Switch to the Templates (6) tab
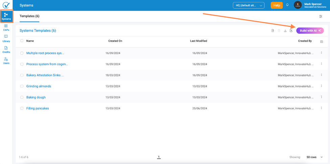Image resolution: width=330 pixels, height=164 pixels. 29,16
